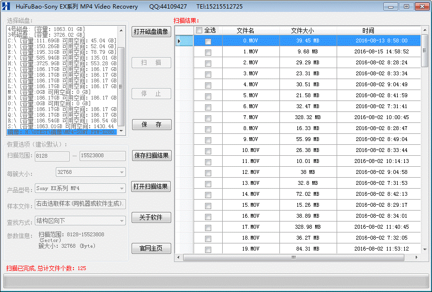The image size is (432, 292).
Task: Close the HuiFuBao recovery window
Action: [x=422, y=6]
